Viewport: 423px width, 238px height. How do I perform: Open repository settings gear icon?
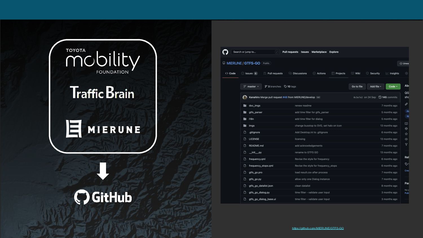click(x=406, y=73)
